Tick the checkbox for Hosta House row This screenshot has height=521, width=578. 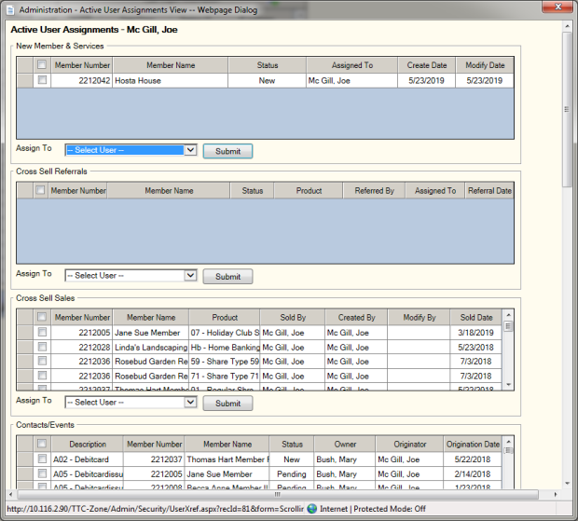[x=42, y=80]
